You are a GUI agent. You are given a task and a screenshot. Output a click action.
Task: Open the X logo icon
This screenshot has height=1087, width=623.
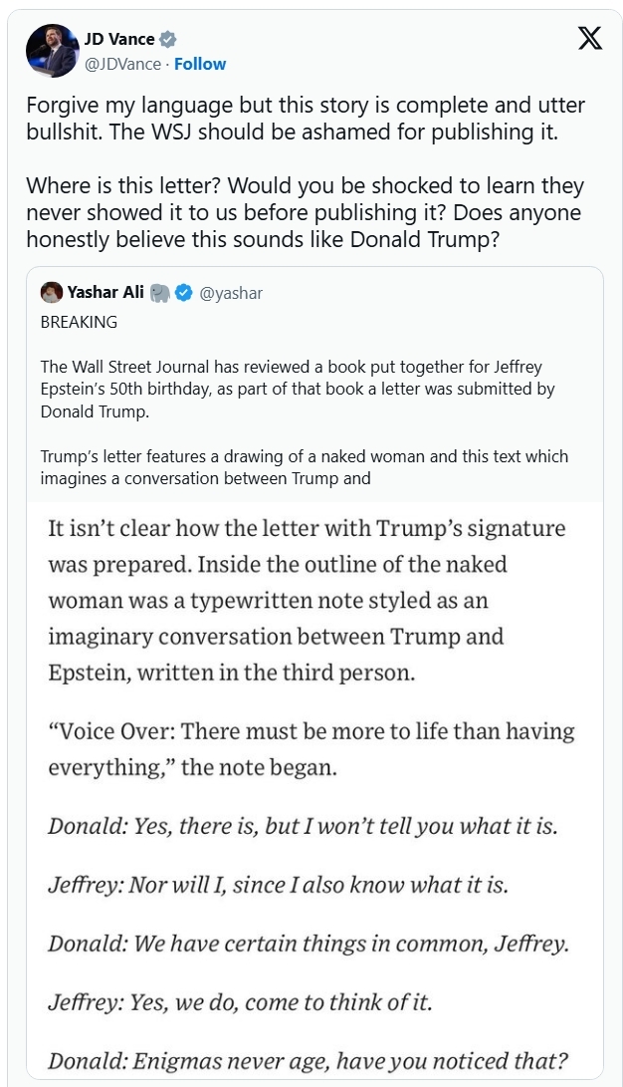click(590, 38)
